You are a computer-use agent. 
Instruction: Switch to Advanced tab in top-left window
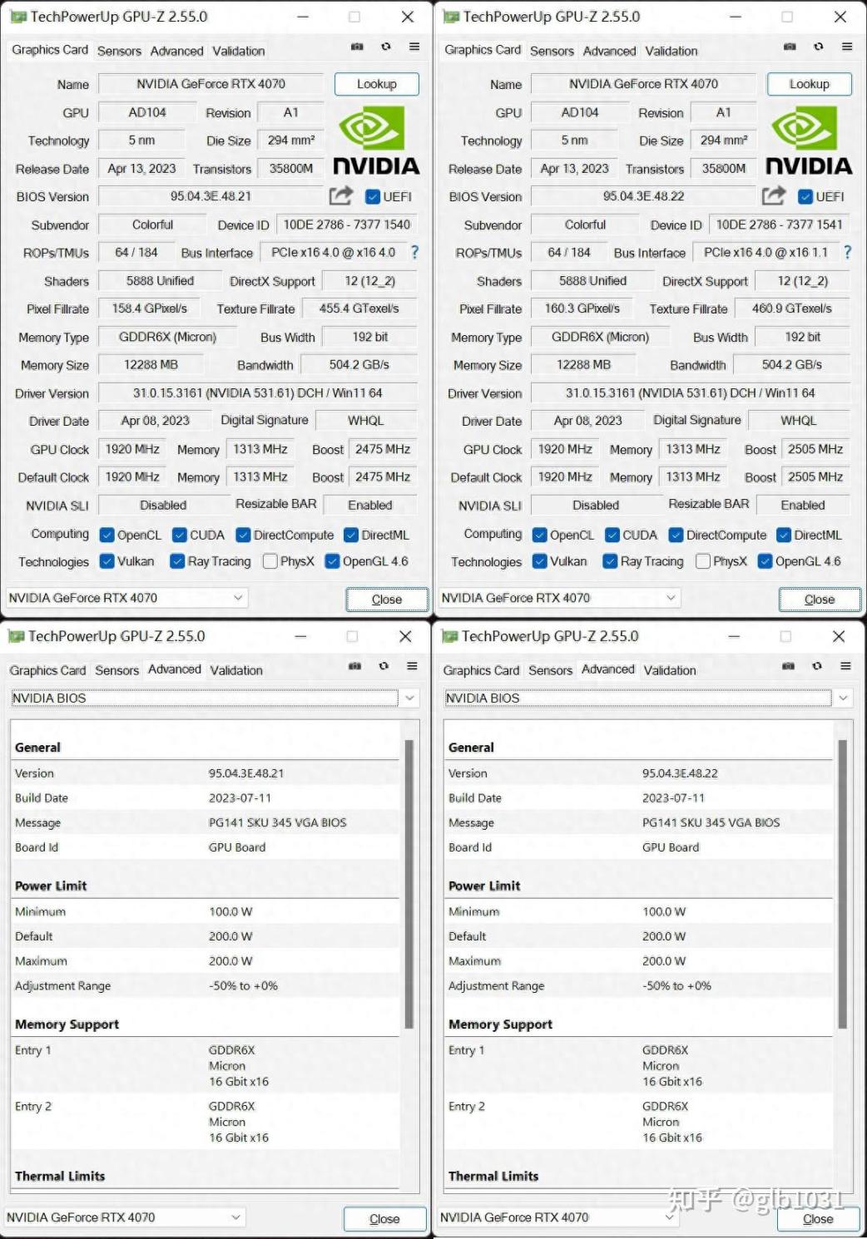coord(176,51)
